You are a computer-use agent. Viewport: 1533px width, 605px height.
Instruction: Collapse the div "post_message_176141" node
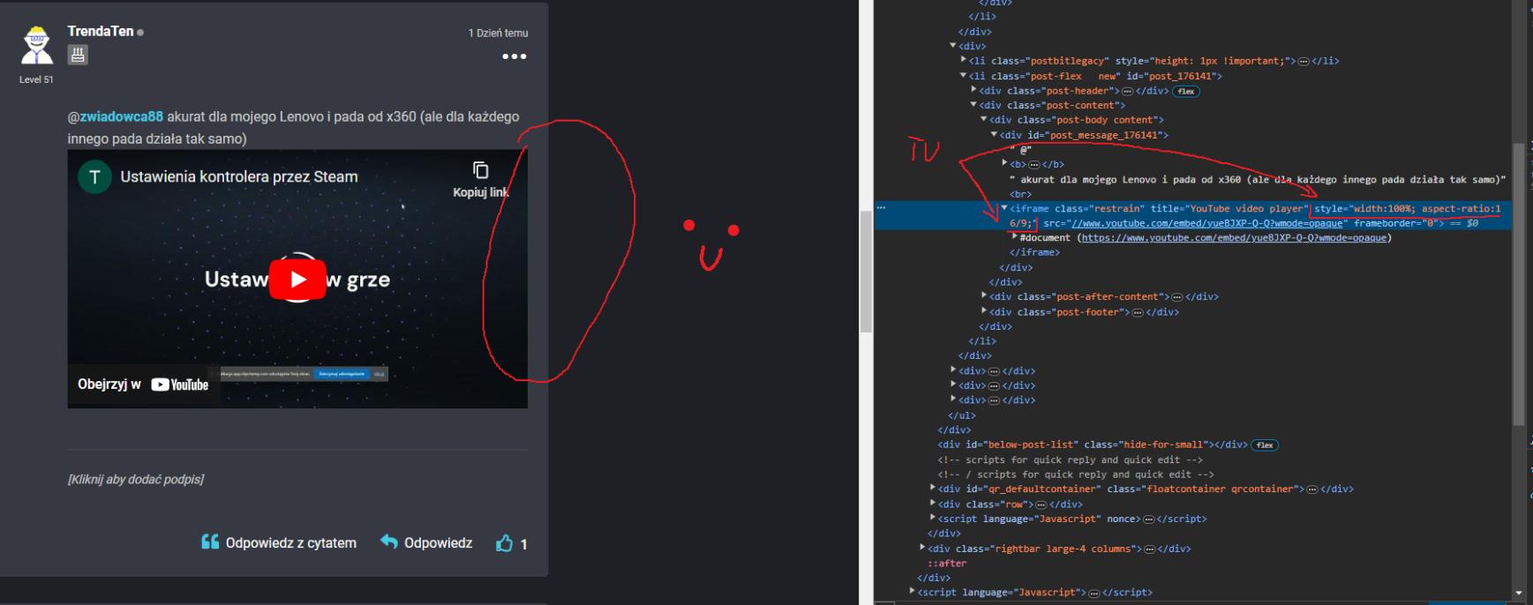[994, 134]
